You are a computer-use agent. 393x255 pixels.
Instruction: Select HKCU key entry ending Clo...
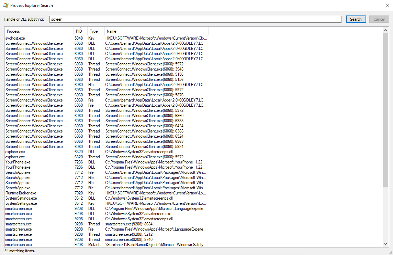pyautogui.click(x=156, y=38)
